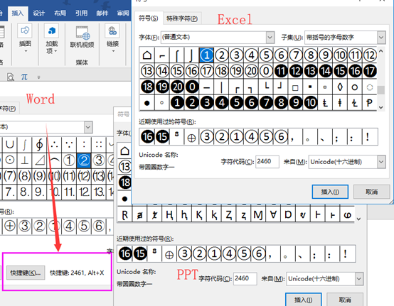Select house symbol in Excel symbol grid

pyautogui.click(x=147, y=55)
